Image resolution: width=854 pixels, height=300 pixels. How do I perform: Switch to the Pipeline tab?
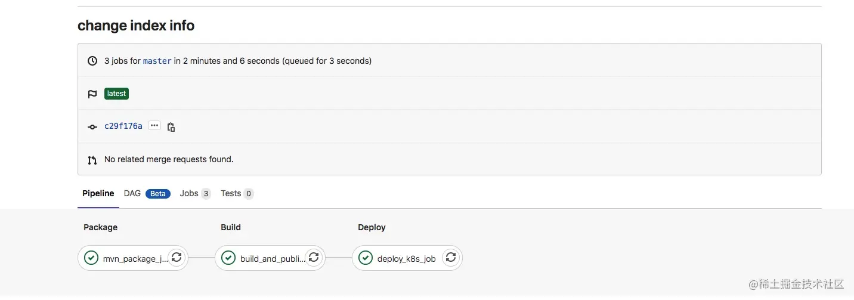point(98,193)
